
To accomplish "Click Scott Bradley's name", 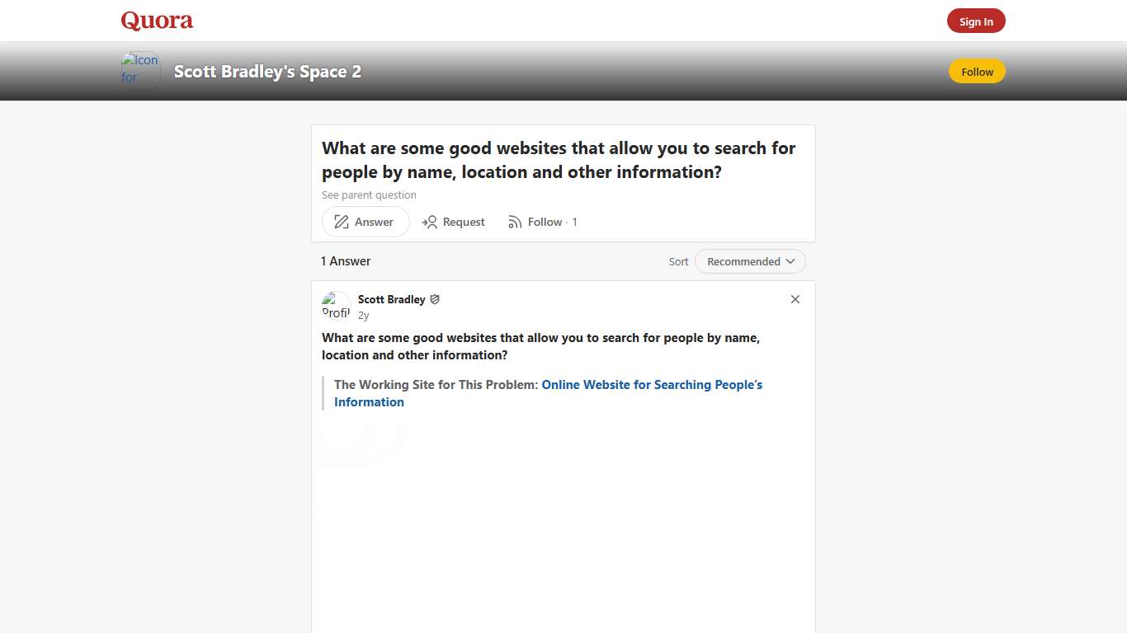I will [x=392, y=299].
